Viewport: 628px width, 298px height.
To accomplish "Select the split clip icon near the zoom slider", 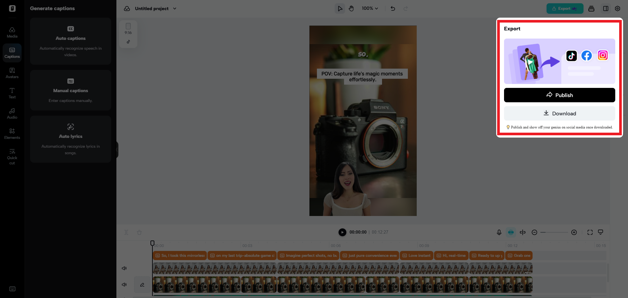I will (522, 232).
